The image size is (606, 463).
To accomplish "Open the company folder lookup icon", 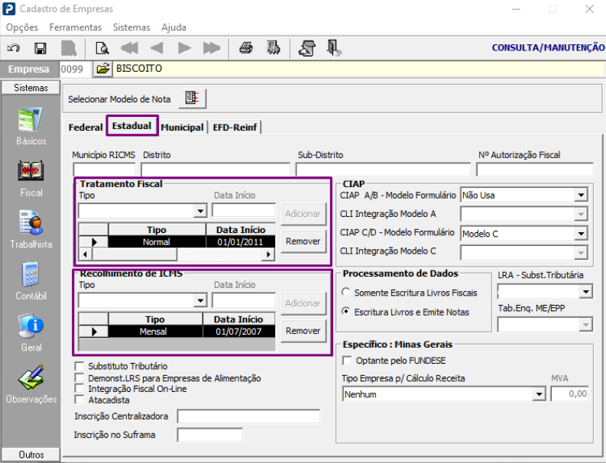I will [x=103, y=69].
